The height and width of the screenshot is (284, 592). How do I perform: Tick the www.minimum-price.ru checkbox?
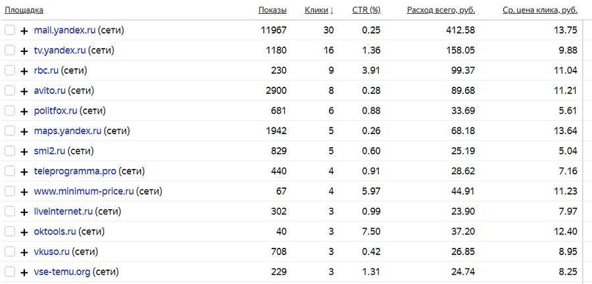9,191
